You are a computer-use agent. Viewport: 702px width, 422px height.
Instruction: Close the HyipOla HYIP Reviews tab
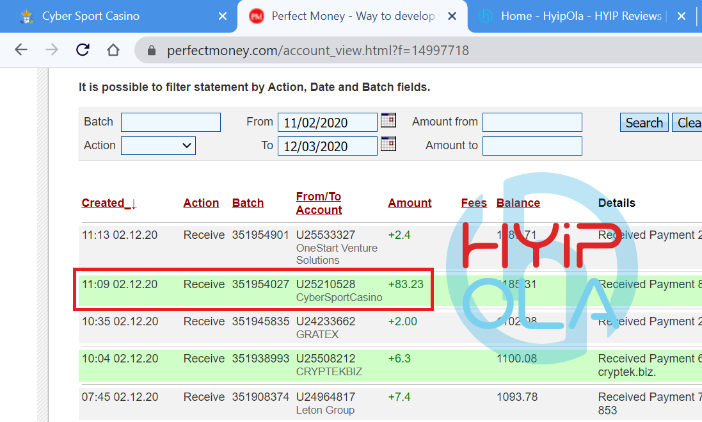[x=682, y=17]
